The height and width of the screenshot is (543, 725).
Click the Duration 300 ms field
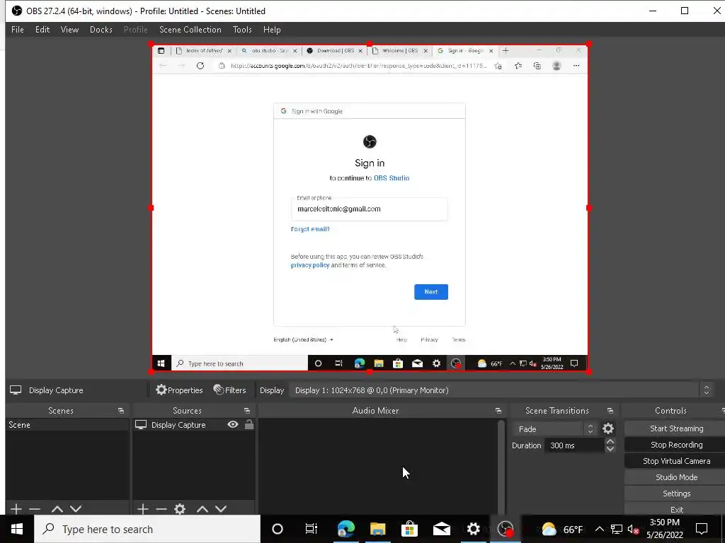click(x=573, y=445)
